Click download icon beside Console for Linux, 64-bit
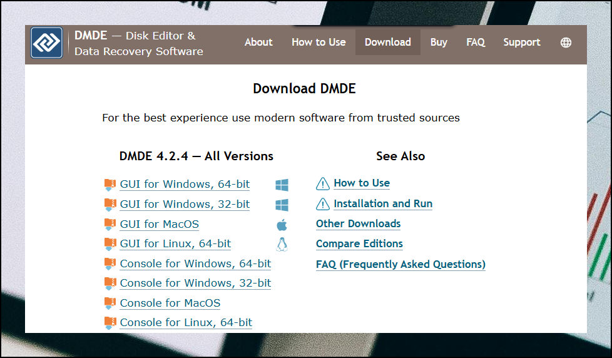This screenshot has width=612, height=358. [x=110, y=322]
